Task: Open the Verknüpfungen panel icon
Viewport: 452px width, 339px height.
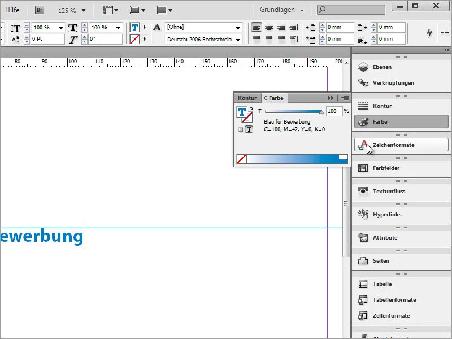Action: pyautogui.click(x=363, y=82)
